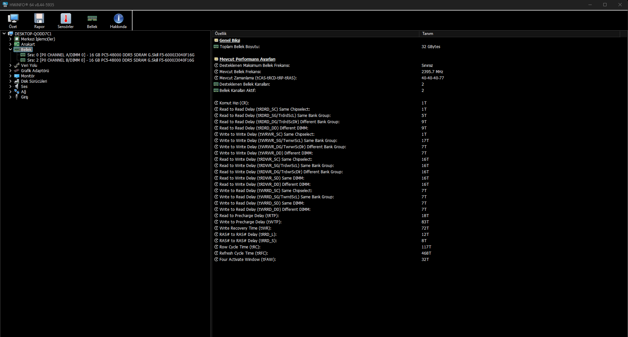Click the Ses speaker icon
628x337 pixels.
click(x=17, y=86)
